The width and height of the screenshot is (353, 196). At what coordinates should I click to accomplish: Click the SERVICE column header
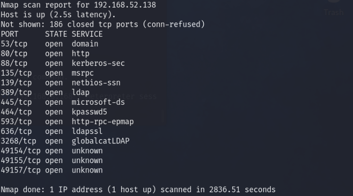click(87, 34)
